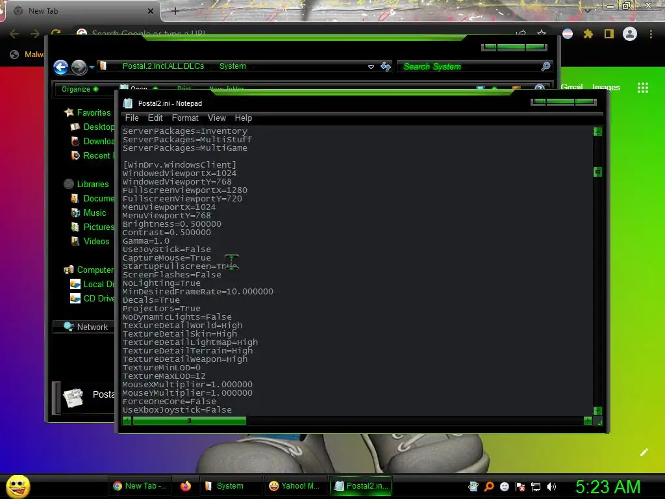Viewport: 665px width, 499px height.
Task: Click Notepad vertical scrollbar up arrow
Action: point(597,131)
